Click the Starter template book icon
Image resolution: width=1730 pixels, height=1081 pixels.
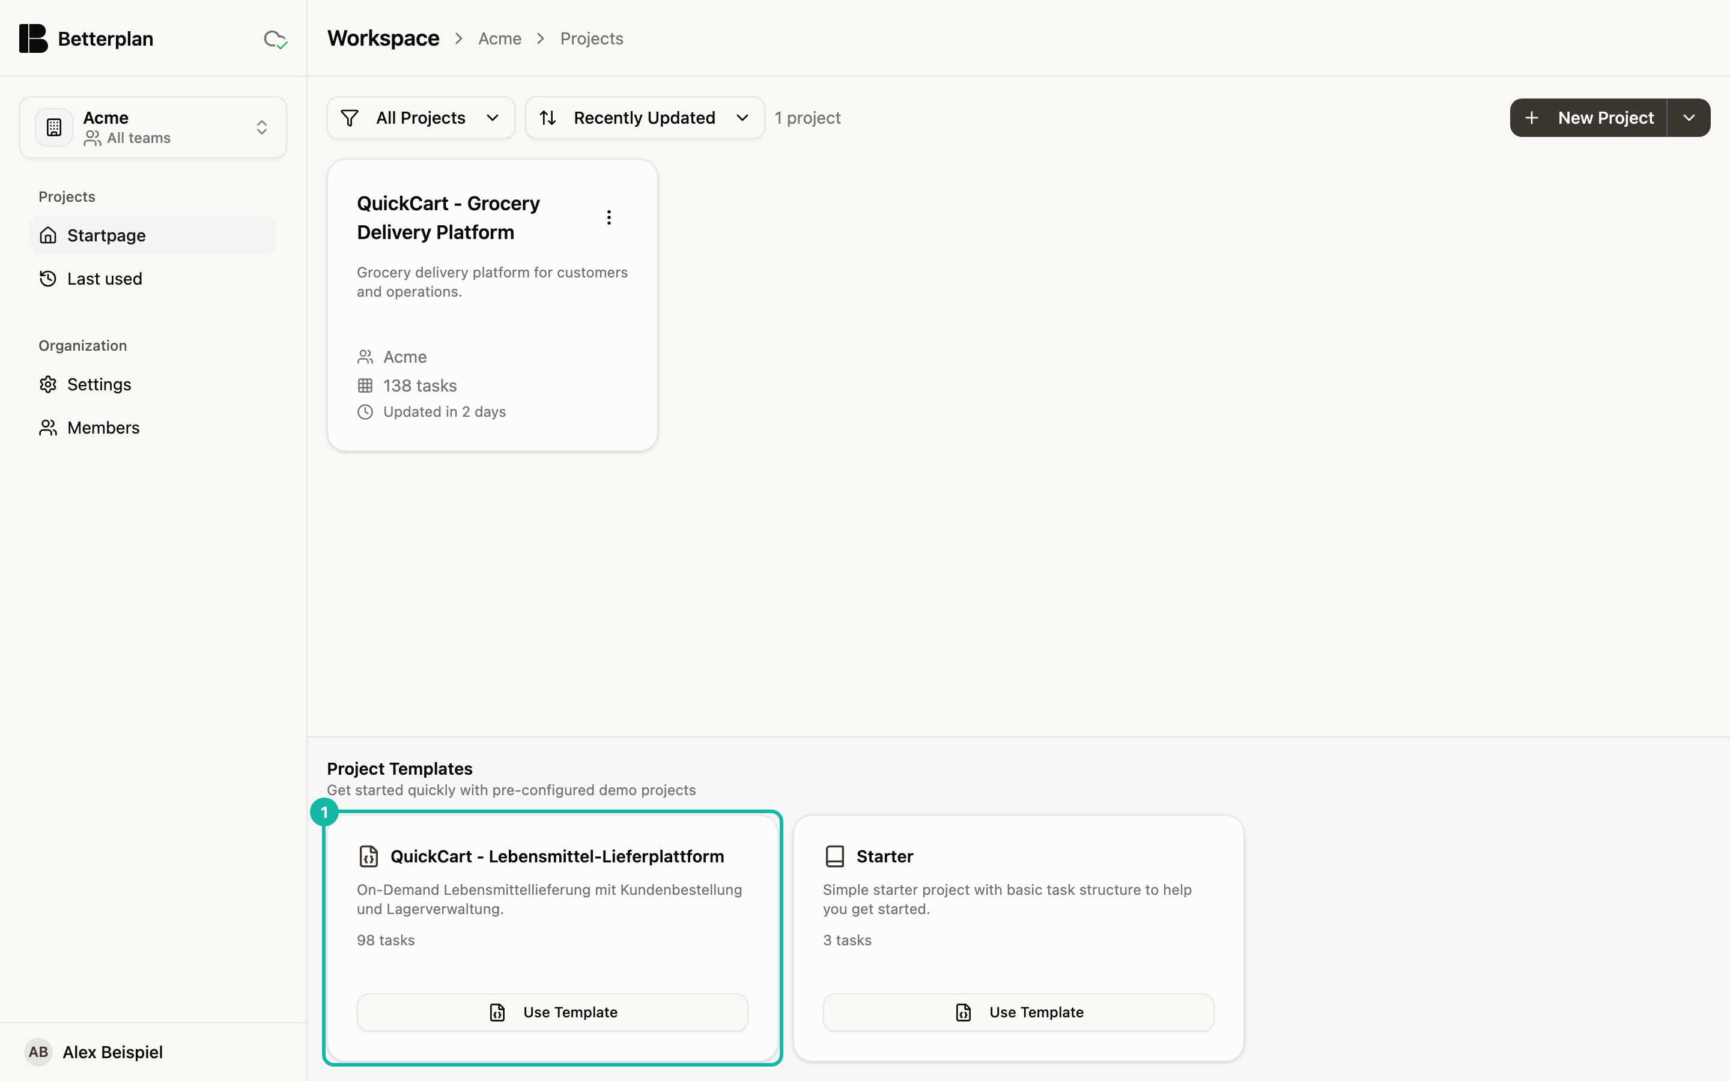coord(835,856)
